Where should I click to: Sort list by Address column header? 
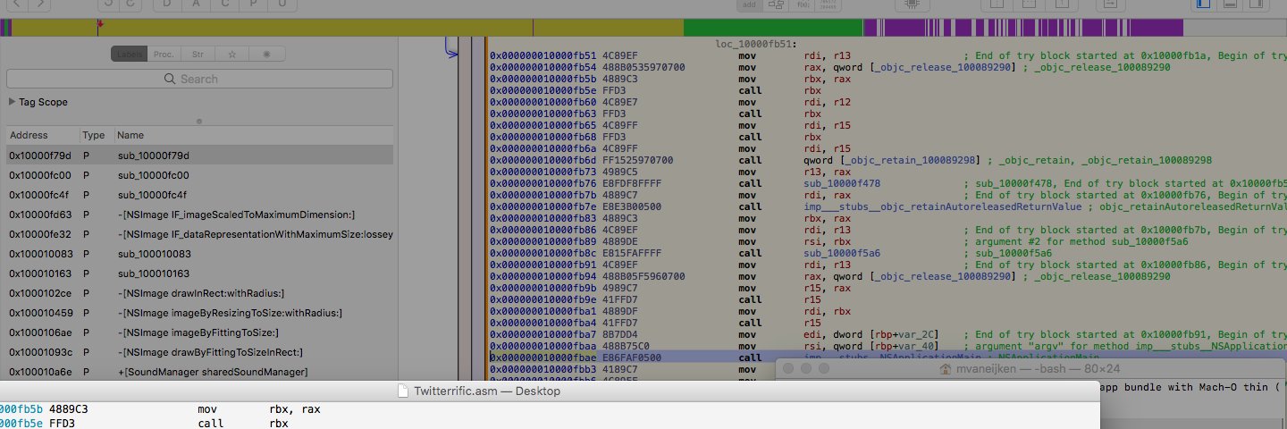pos(41,135)
